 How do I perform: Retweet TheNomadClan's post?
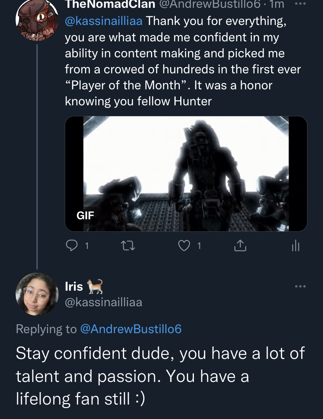coord(128,245)
